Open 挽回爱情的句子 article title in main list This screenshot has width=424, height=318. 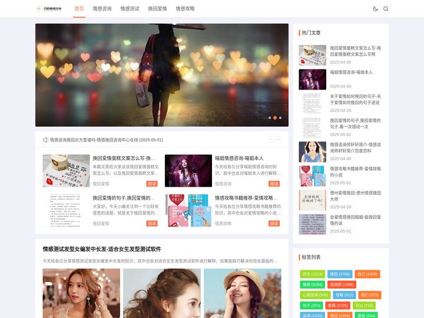click(124, 198)
